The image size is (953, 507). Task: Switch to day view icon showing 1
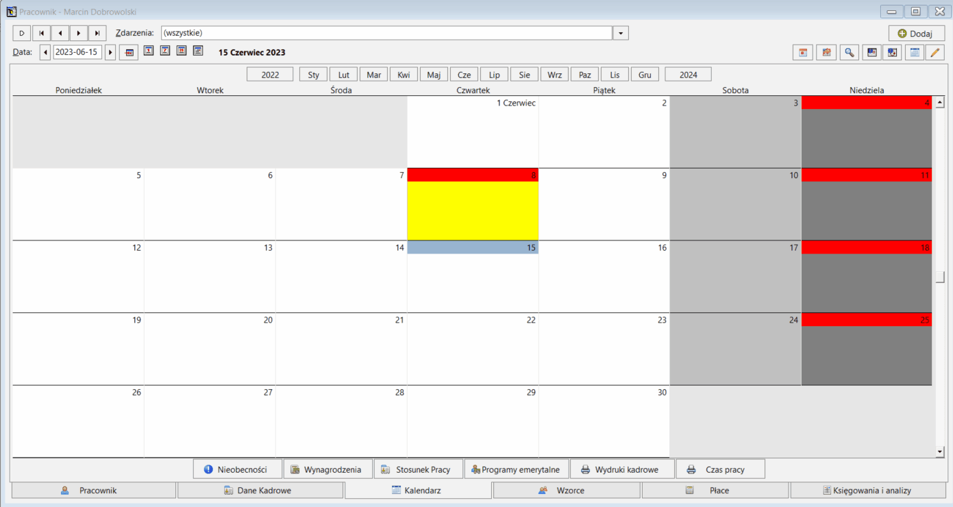[149, 51]
